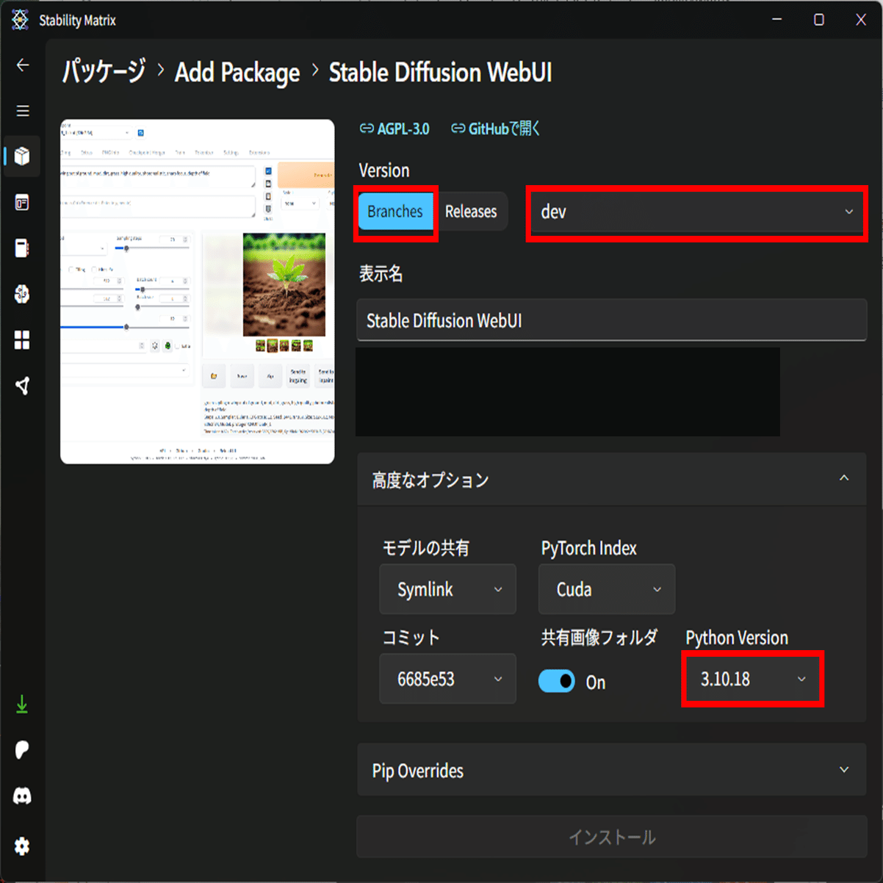The width and height of the screenshot is (883, 883).
Task: Open the four-squares output browser icon
Action: pos(23,340)
